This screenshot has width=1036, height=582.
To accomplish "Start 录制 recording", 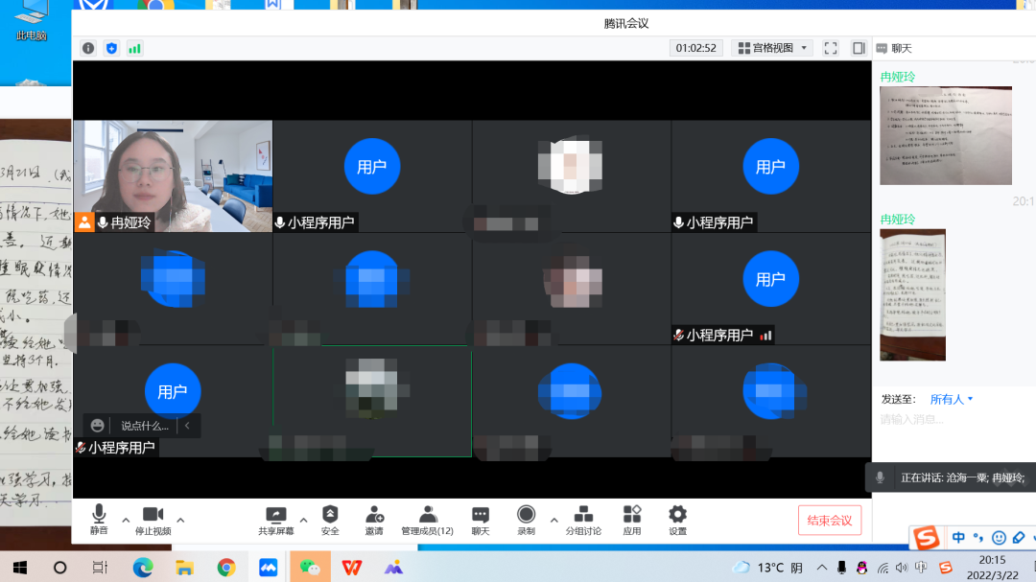I will 526,520.
